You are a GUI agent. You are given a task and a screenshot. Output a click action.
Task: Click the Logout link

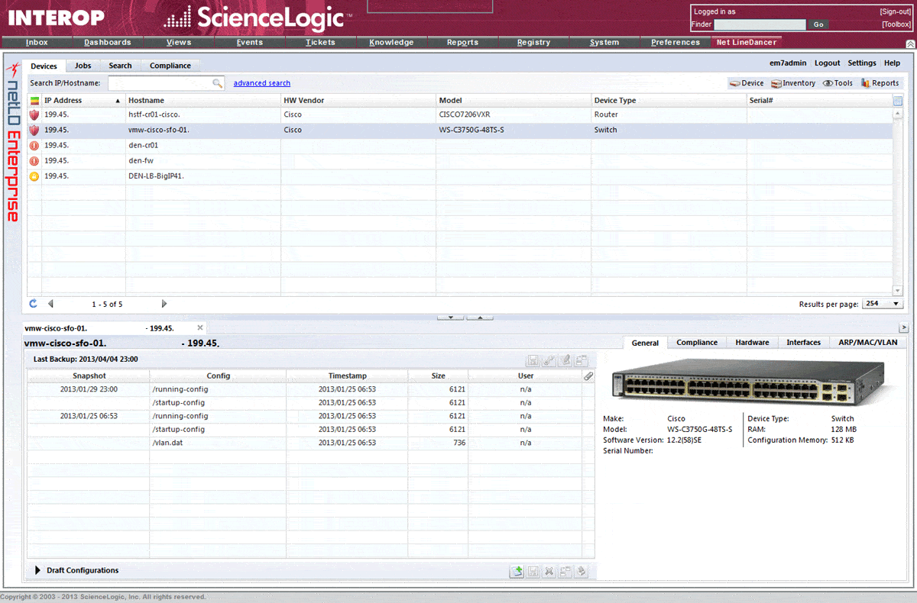(827, 63)
